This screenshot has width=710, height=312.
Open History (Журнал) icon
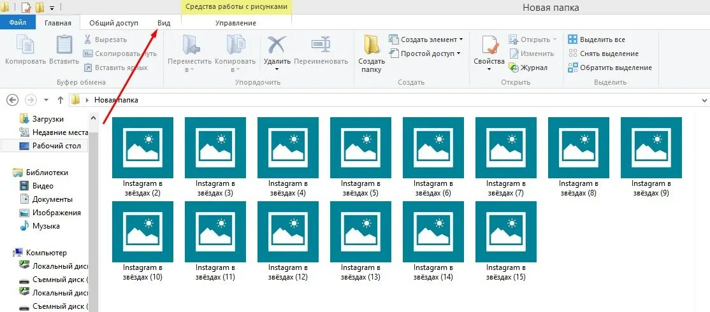coord(514,68)
